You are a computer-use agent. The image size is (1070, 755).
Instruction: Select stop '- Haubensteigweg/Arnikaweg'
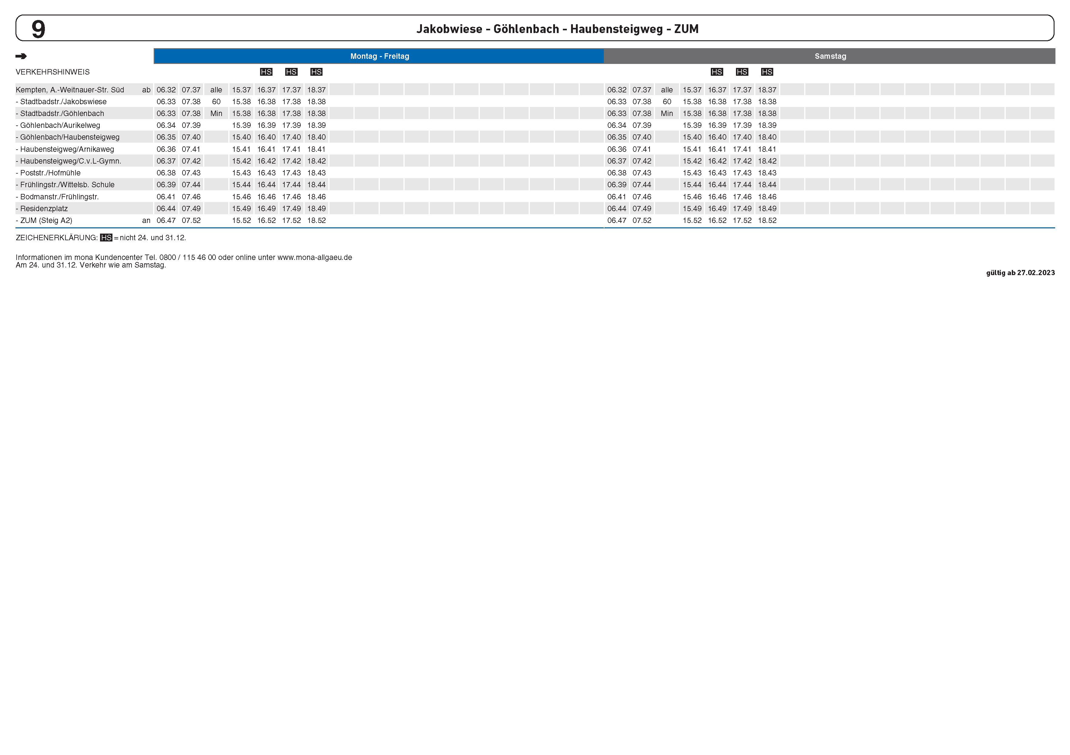(65, 149)
